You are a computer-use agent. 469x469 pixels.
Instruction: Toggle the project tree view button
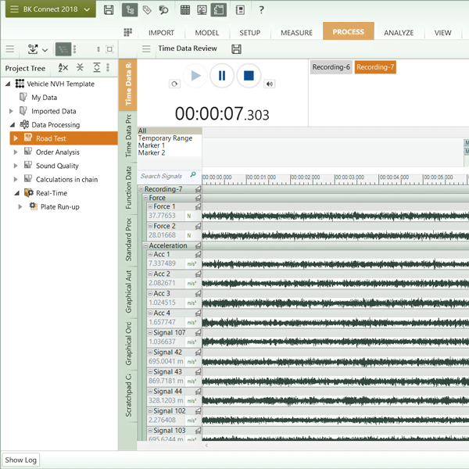(63, 48)
